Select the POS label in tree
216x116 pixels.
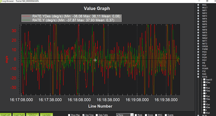pos(204,66)
